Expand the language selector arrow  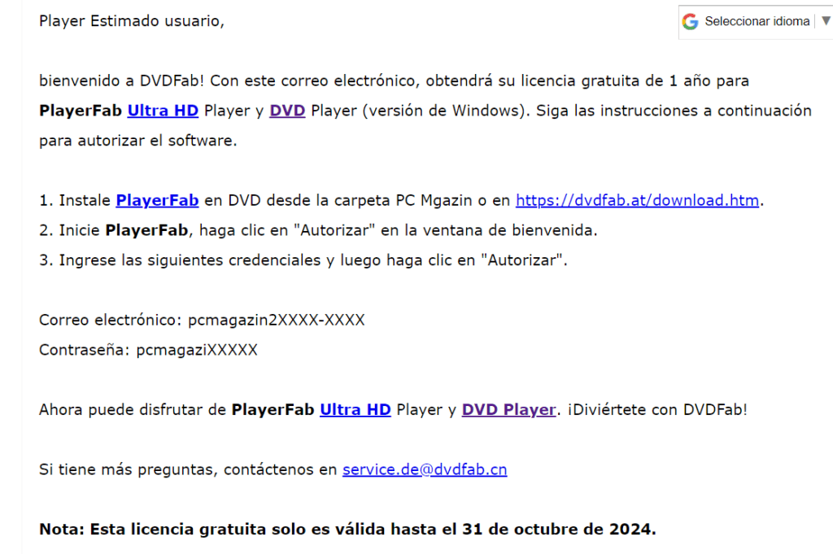coord(826,21)
